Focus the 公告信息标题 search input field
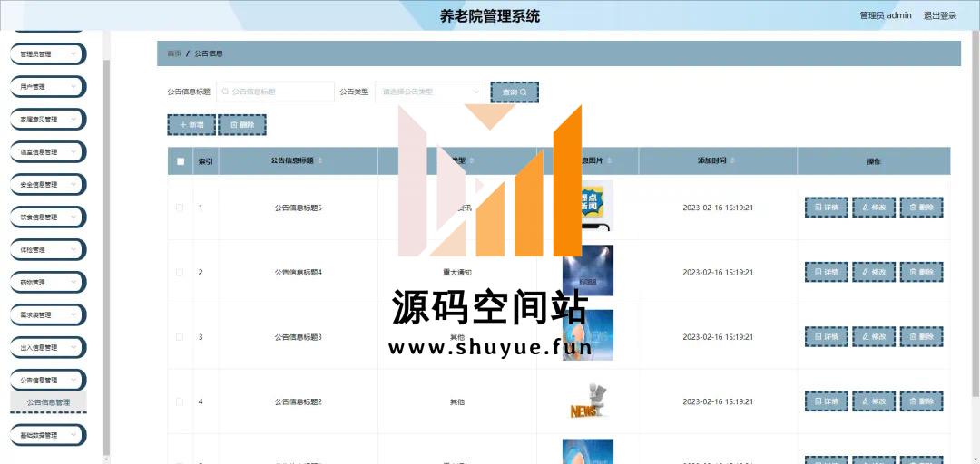The width and height of the screenshot is (980, 464). point(275,92)
